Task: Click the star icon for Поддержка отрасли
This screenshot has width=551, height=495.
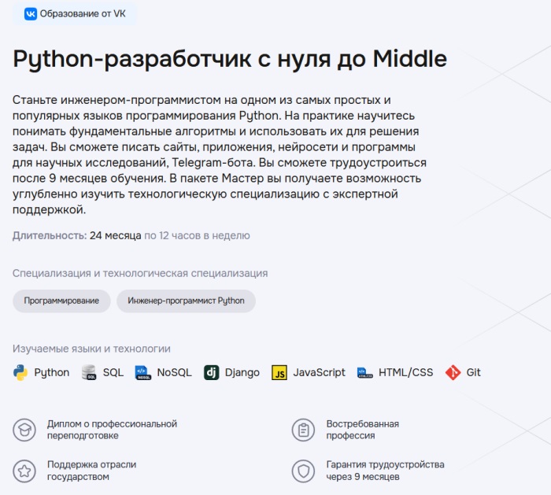Action: pyautogui.click(x=24, y=471)
